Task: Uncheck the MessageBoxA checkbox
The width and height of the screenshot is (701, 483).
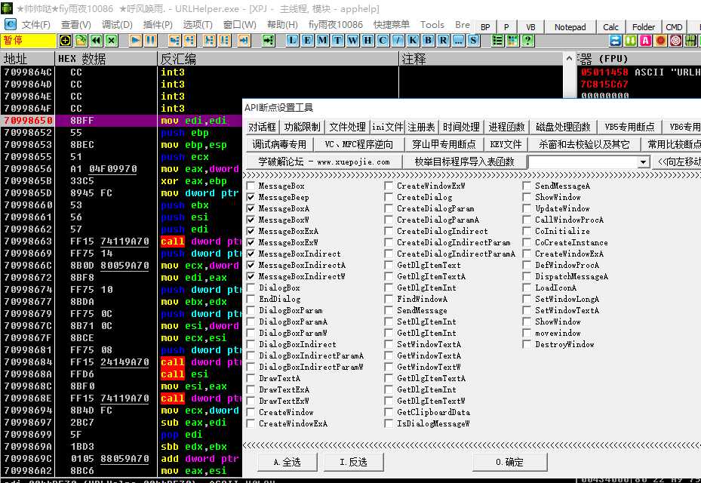Action: click(x=251, y=208)
